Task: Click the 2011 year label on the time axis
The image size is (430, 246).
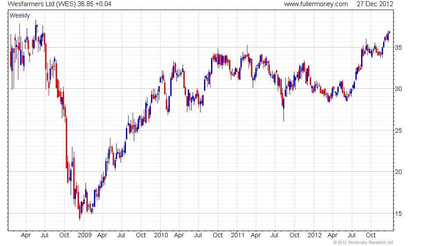Action: click(x=237, y=235)
